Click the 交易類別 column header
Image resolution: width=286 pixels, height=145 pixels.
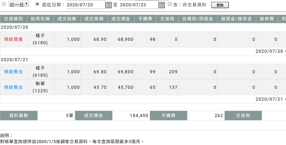tap(14, 19)
